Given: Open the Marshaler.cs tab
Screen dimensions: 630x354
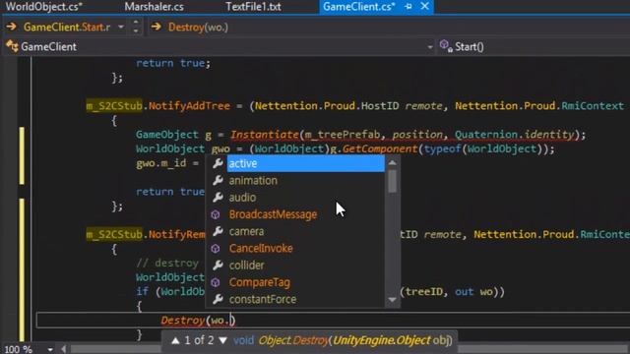Looking at the screenshot, I should [x=154, y=7].
